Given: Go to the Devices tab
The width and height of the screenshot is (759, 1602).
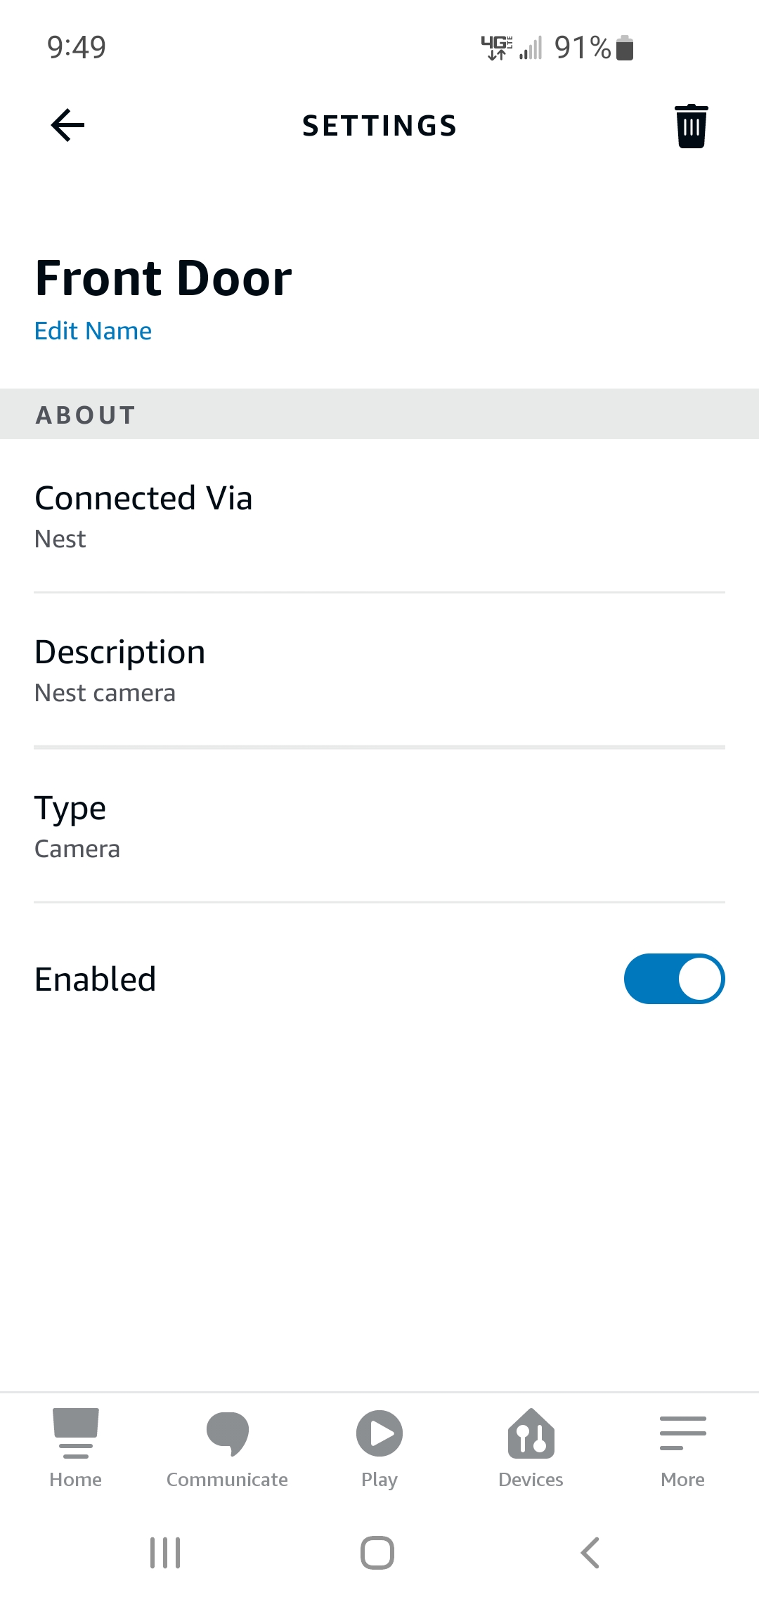Looking at the screenshot, I should (x=531, y=1447).
